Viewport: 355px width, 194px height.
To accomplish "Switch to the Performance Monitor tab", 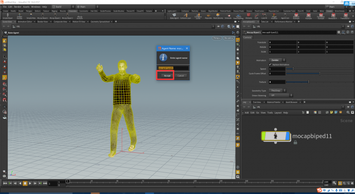I will 283,22.
